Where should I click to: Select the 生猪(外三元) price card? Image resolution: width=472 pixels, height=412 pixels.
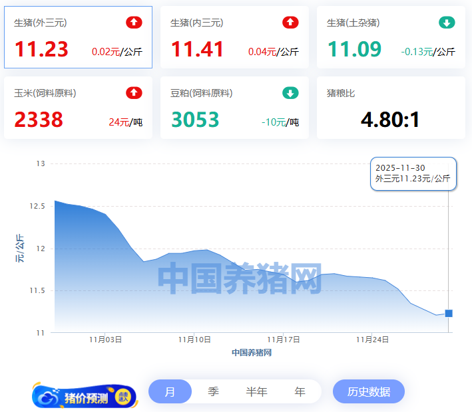[x=78, y=37]
